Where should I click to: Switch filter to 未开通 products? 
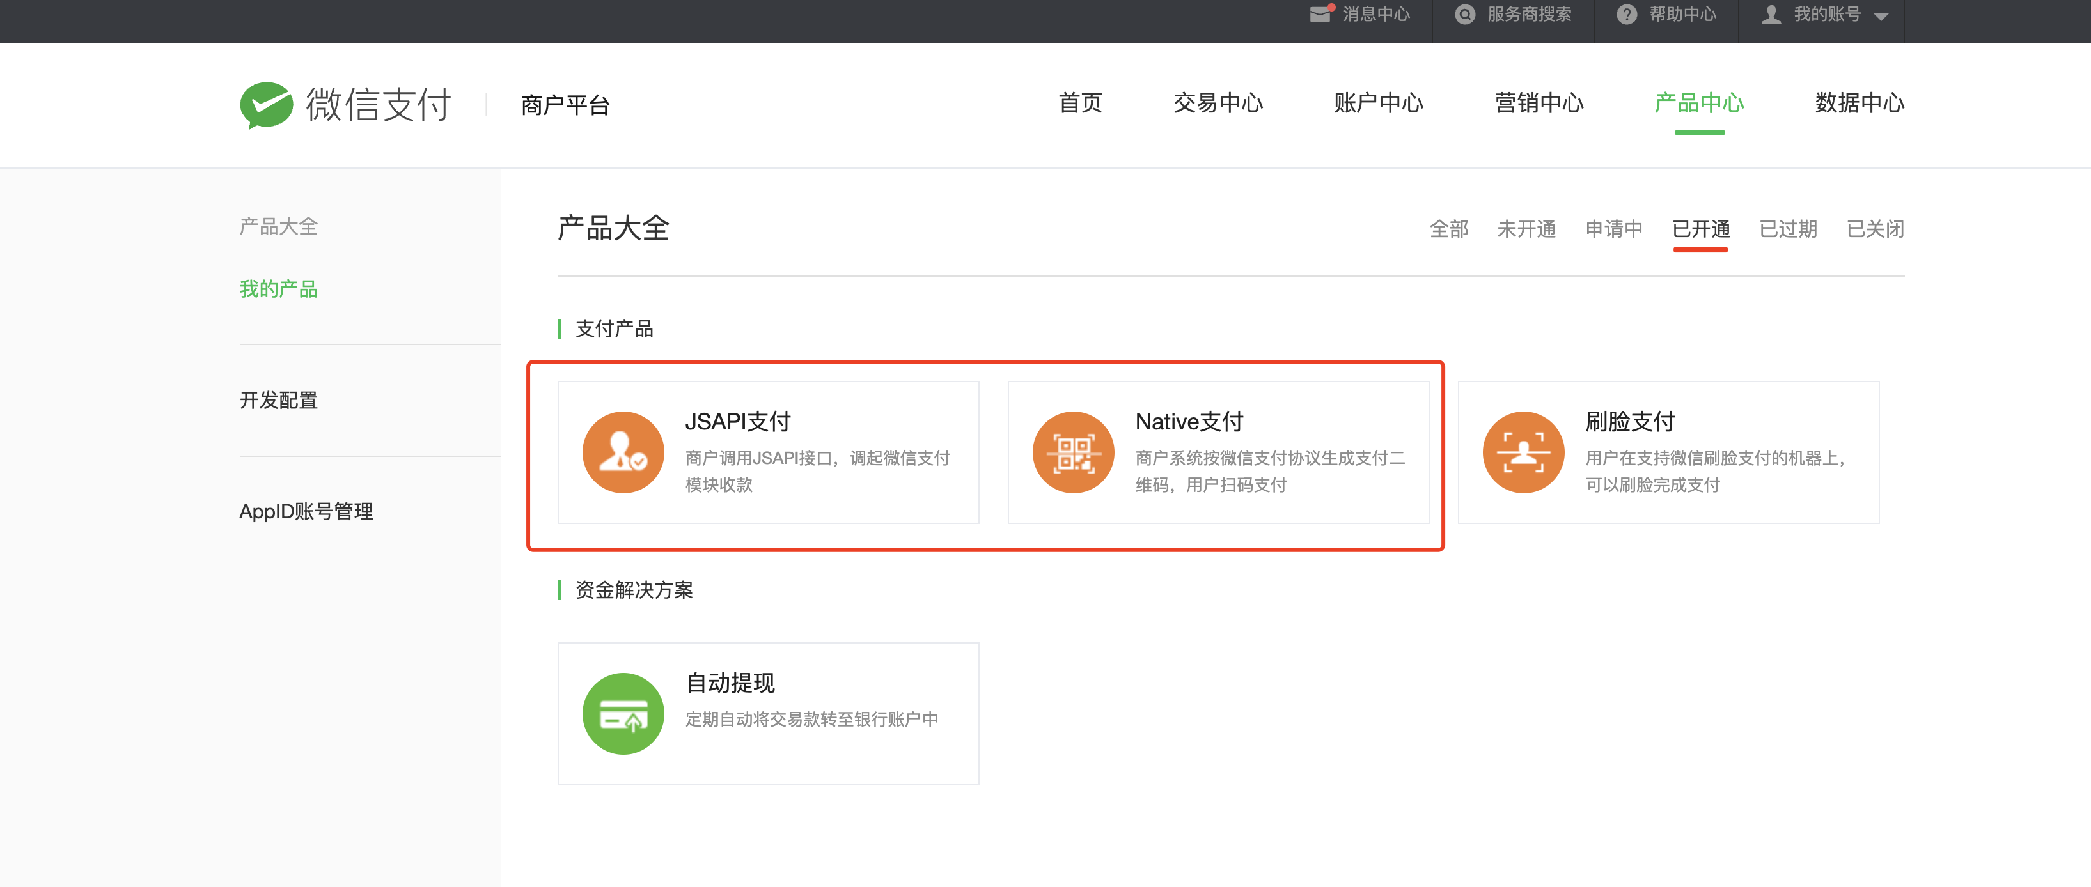1527,229
